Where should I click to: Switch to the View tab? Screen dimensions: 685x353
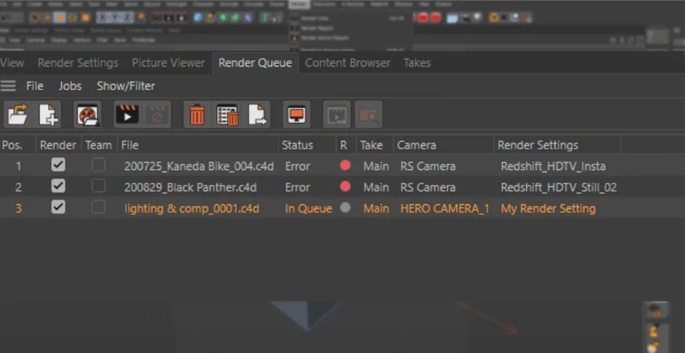(x=12, y=63)
